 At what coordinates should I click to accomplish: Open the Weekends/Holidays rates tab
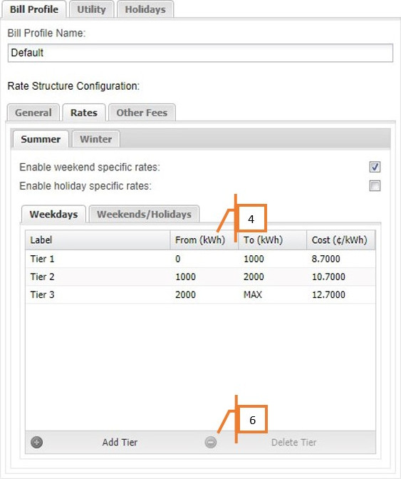click(144, 214)
